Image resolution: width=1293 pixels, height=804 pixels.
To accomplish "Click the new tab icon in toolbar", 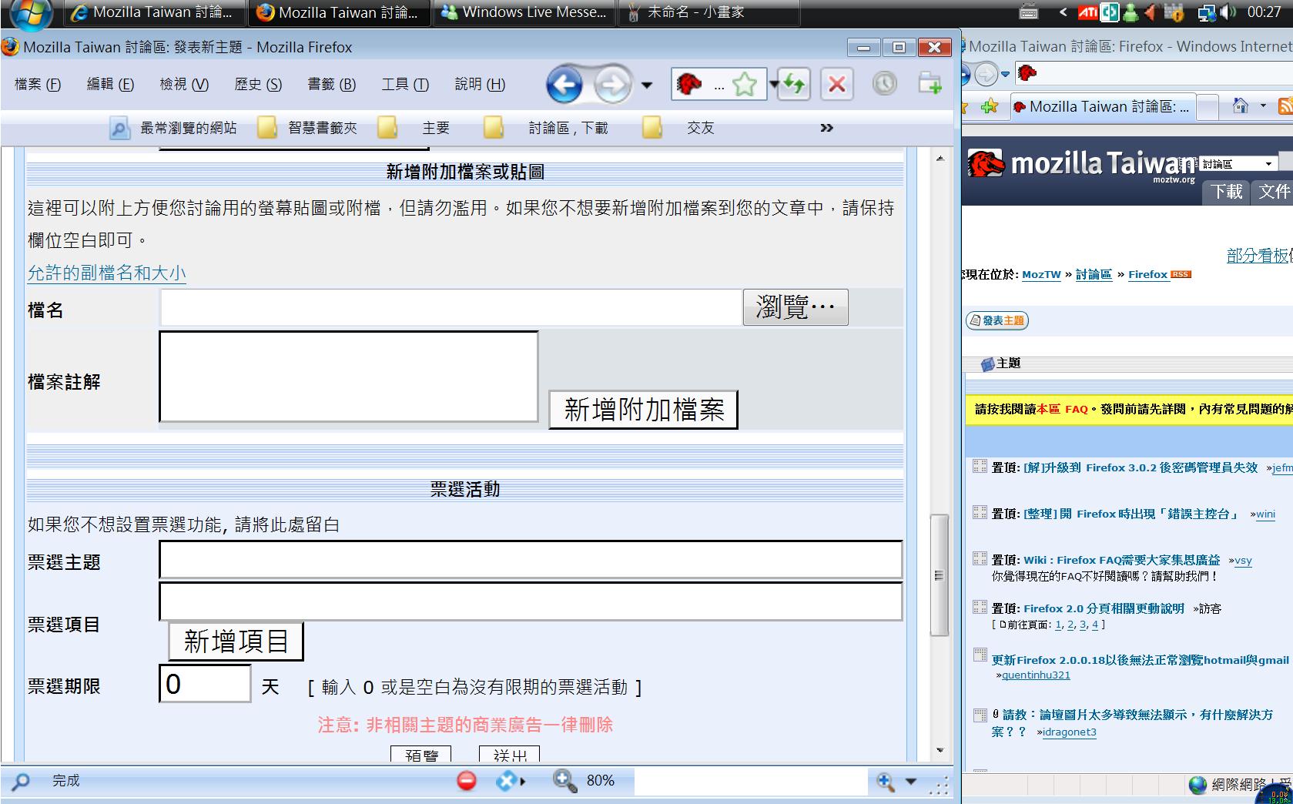I will [x=930, y=83].
